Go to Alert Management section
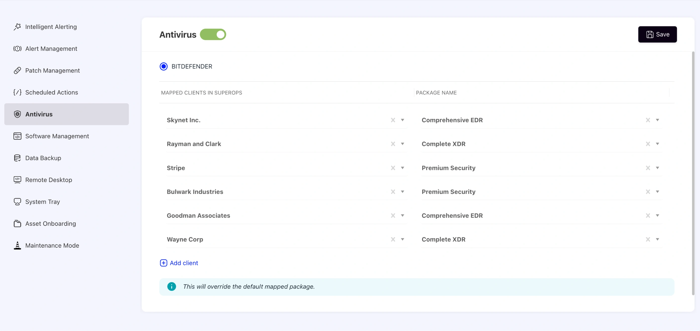700x331 pixels. coord(66,48)
